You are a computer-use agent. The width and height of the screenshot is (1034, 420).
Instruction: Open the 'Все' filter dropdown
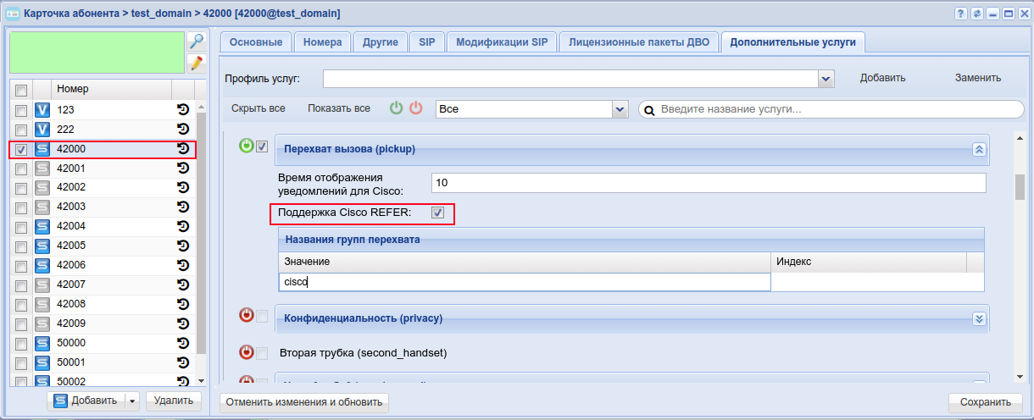click(x=620, y=109)
